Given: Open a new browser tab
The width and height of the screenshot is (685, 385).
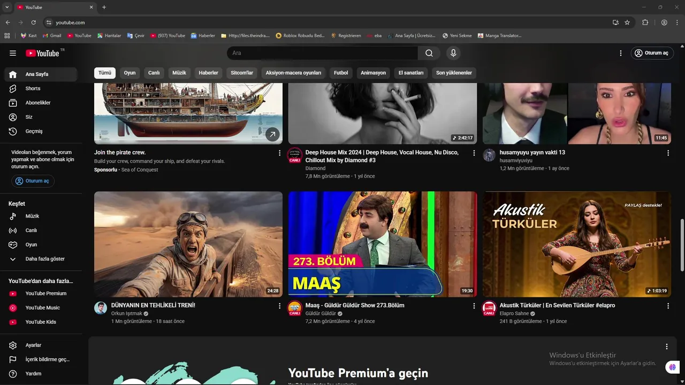Looking at the screenshot, I should [x=104, y=7].
